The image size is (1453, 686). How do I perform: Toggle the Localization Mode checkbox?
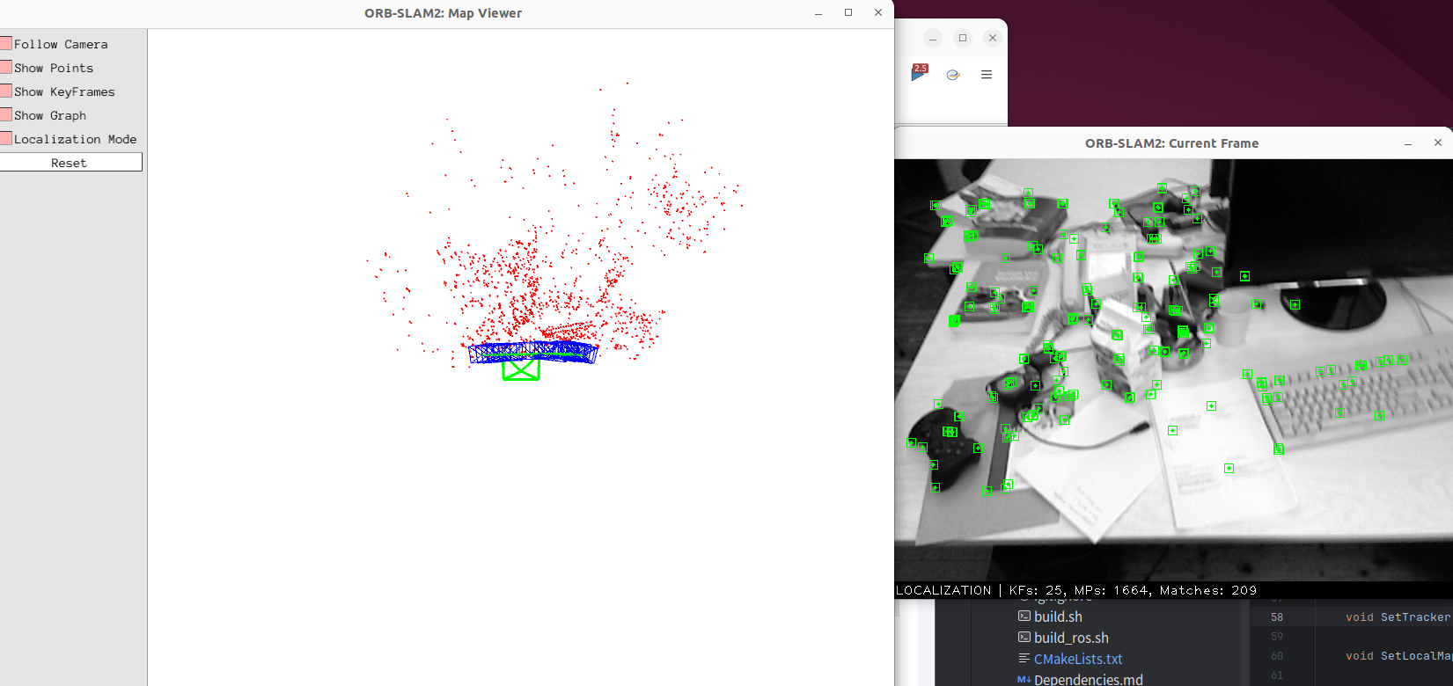coord(6,138)
